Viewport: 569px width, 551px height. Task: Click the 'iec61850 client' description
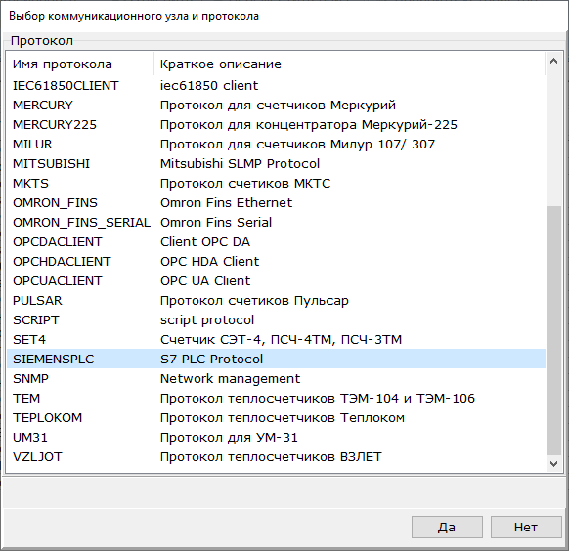point(209,86)
